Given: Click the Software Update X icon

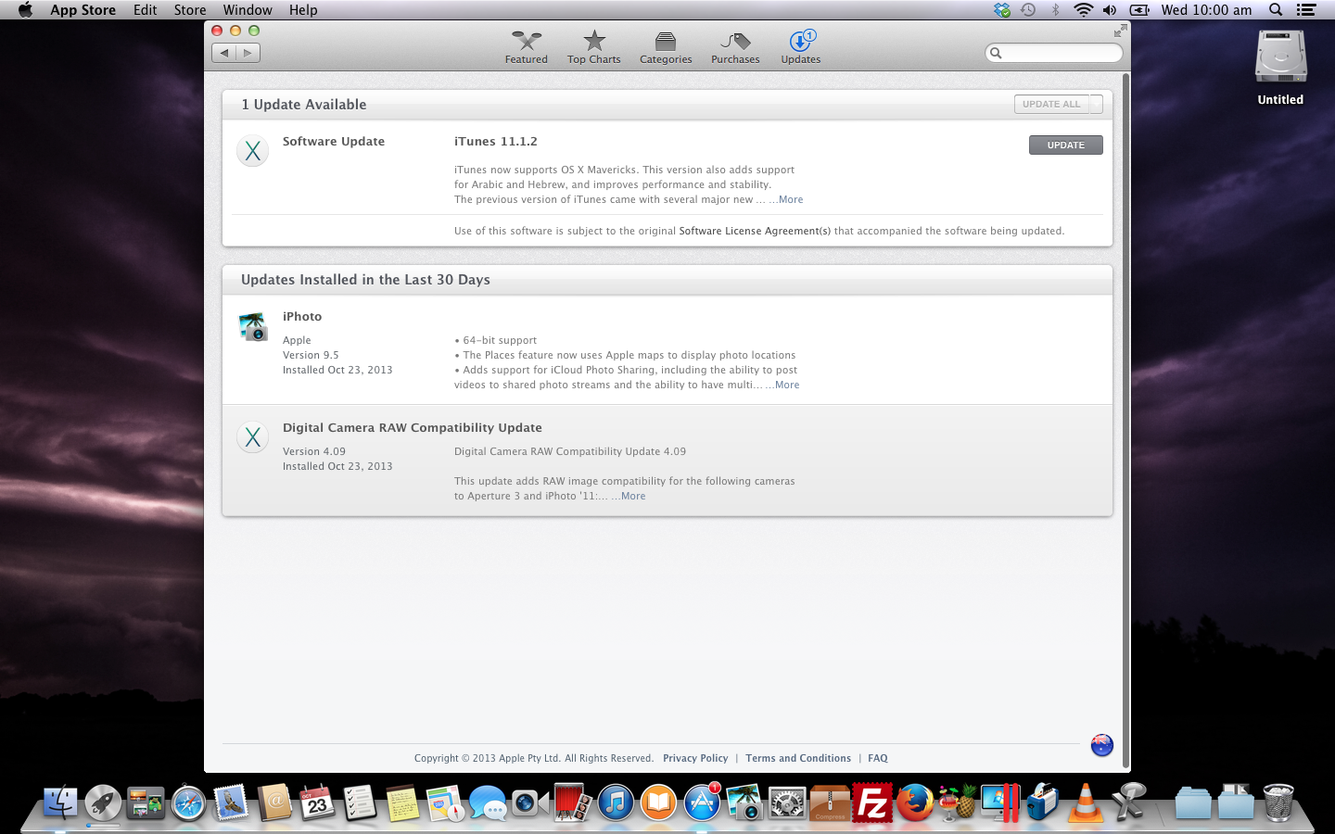Looking at the screenshot, I should click(253, 151).
